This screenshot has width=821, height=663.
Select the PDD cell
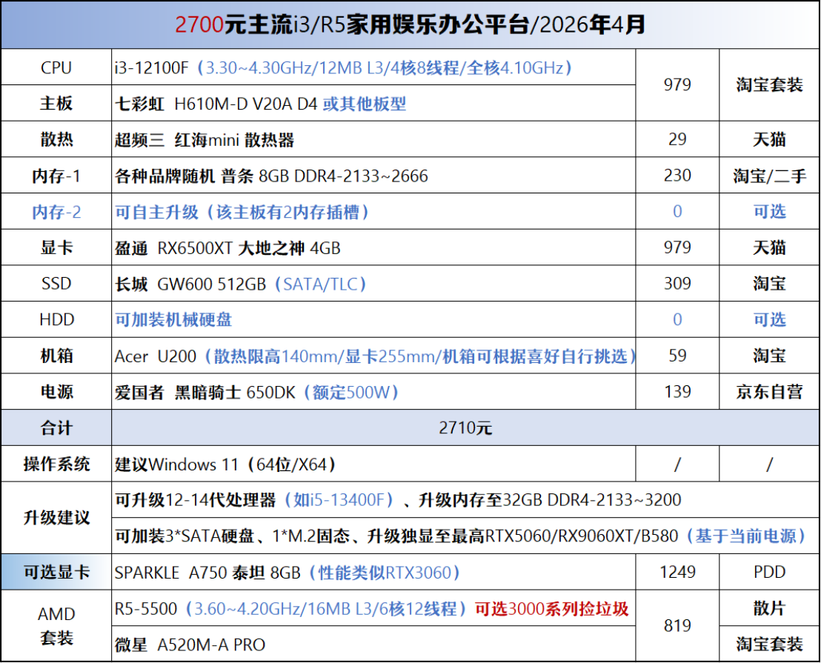point(769,572)
